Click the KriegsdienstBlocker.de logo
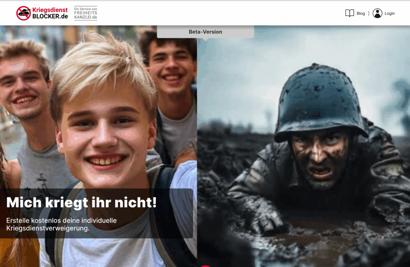This screenshot has width=410, height=267. pyautogui.click(x=42, y=13)
